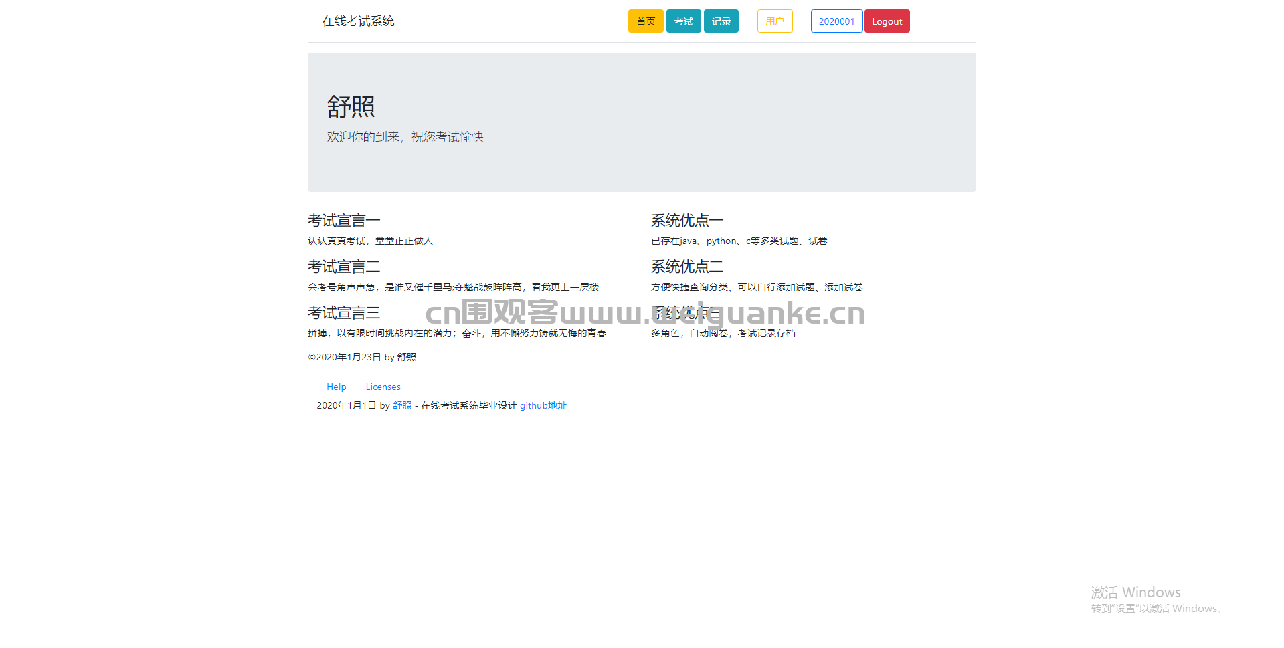Click the 方便快捷查询分类 description text
This screenshot has width=1284, height=648.
(x=757, y=287)
